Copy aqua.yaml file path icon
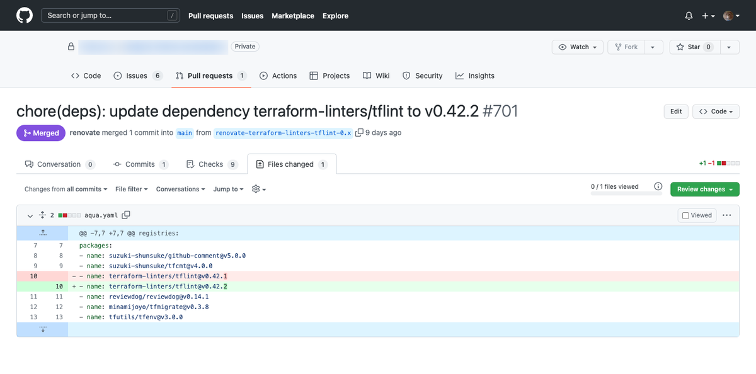 point(126,215)
